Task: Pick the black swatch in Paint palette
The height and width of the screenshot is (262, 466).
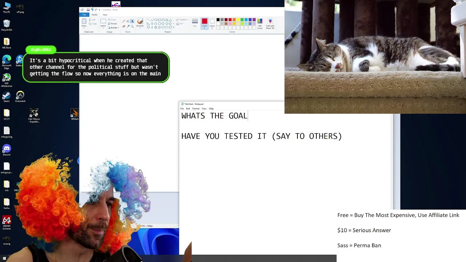Action: [x=218, y=20]
